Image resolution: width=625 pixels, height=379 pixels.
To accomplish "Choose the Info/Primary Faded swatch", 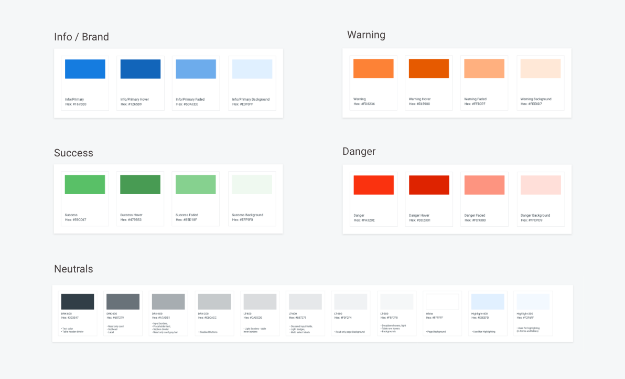I will tap(196, 69).
